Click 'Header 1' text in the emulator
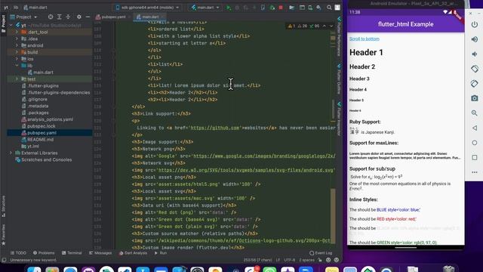The height and width of the screenshot is (272, 483). [366, 52]
